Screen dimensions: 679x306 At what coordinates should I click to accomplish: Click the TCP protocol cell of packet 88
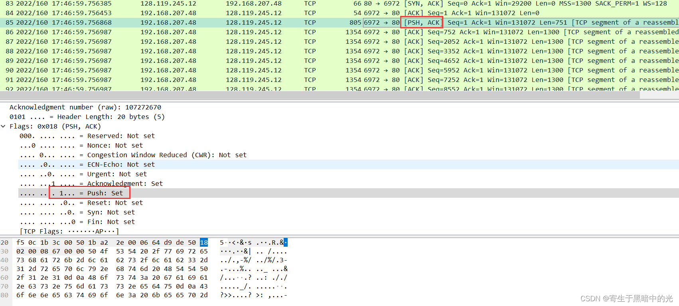coord(310,51)
